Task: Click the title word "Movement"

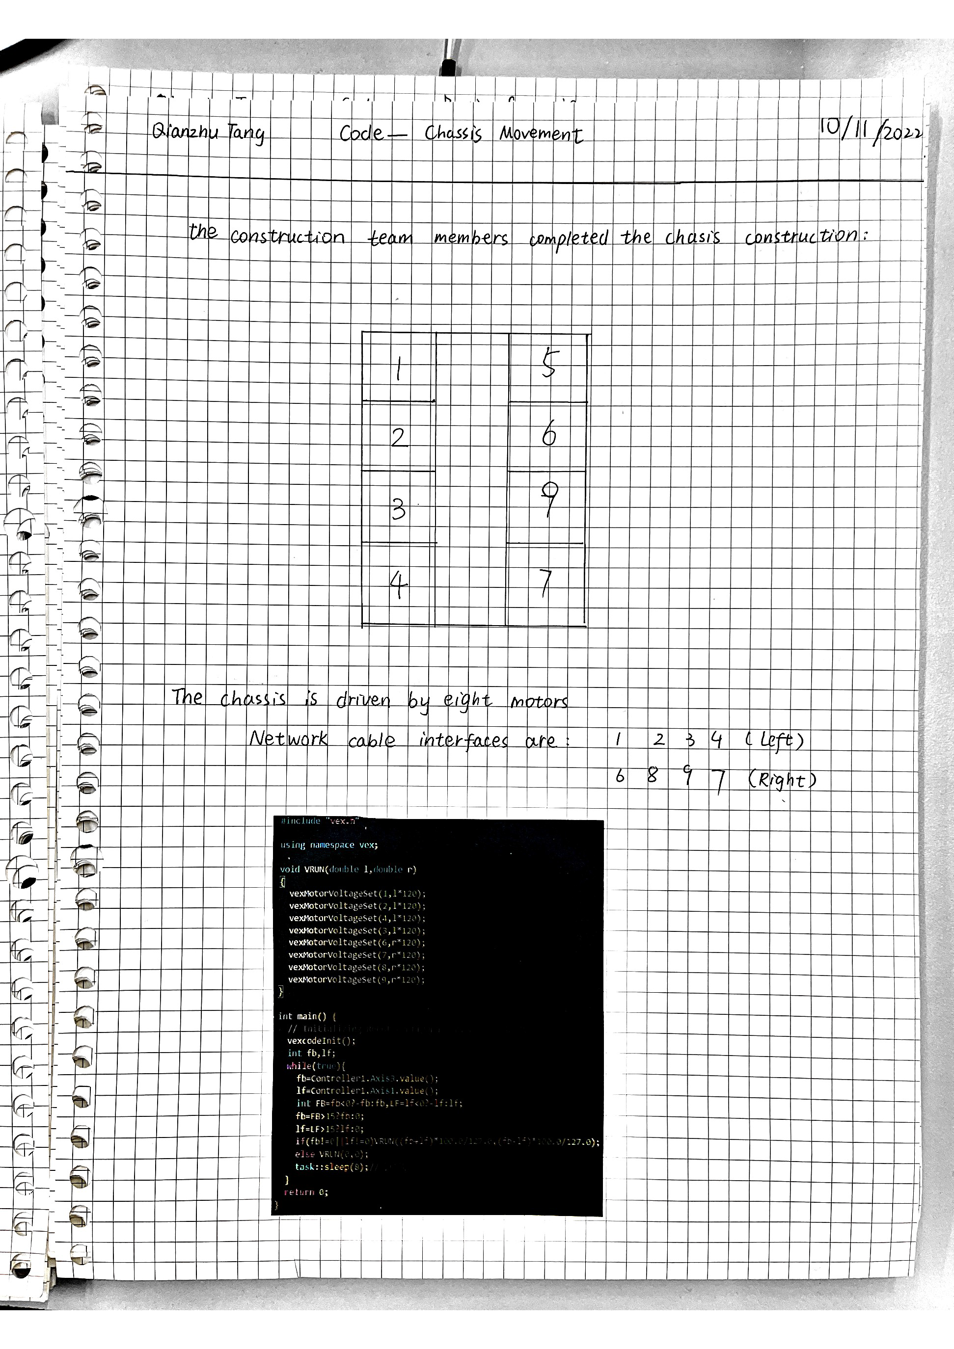Action: [541, 134]
